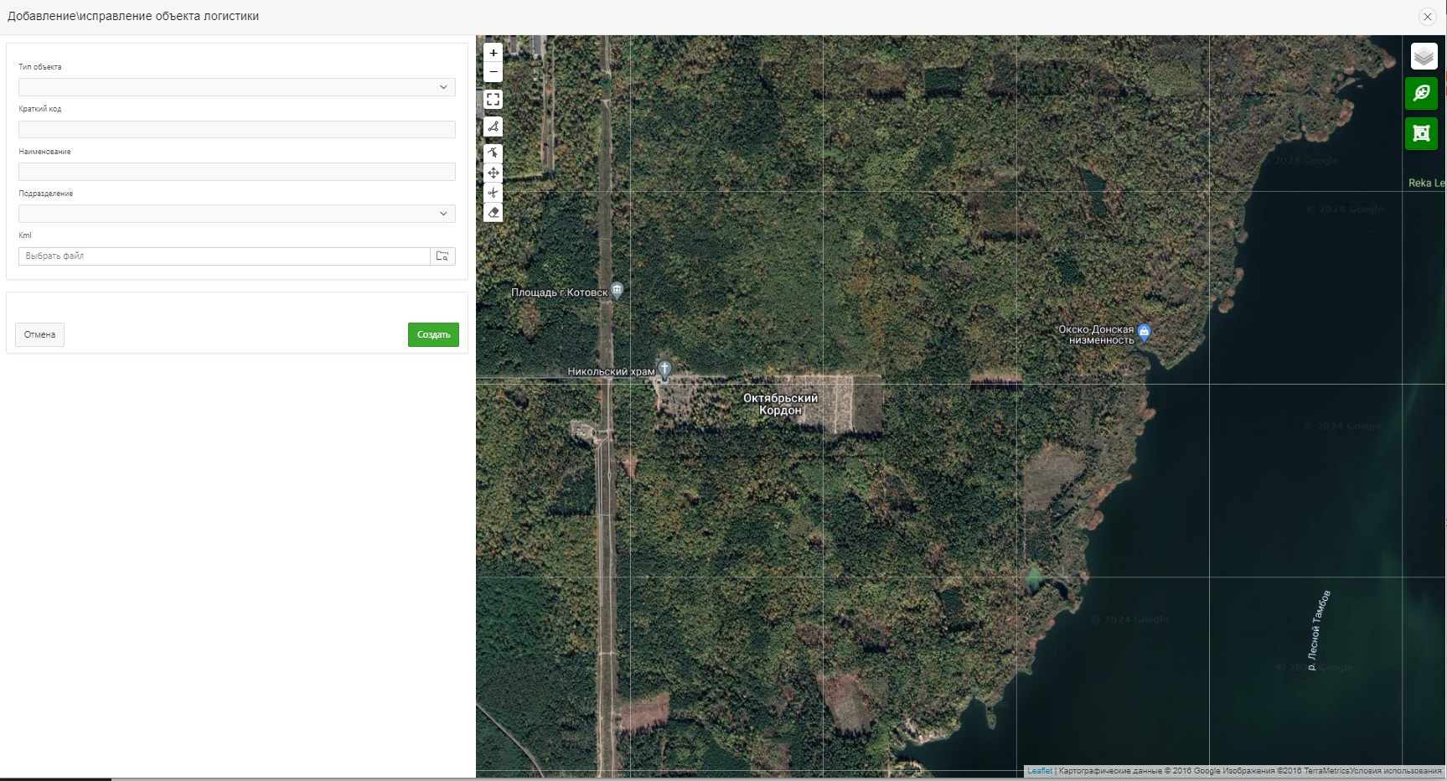Click the green Создать button
This screenshot has height=781, width=1447.
[x=433, y=334]
